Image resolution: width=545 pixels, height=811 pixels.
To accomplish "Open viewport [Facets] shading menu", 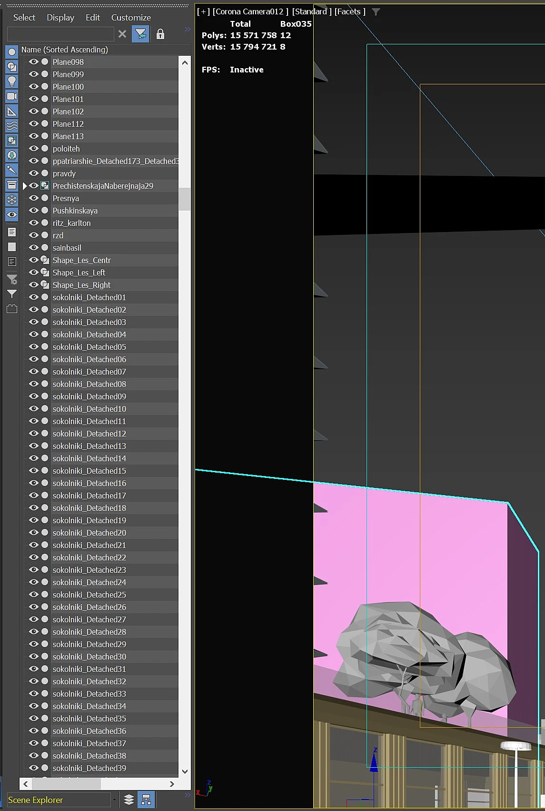I will 350,11.
